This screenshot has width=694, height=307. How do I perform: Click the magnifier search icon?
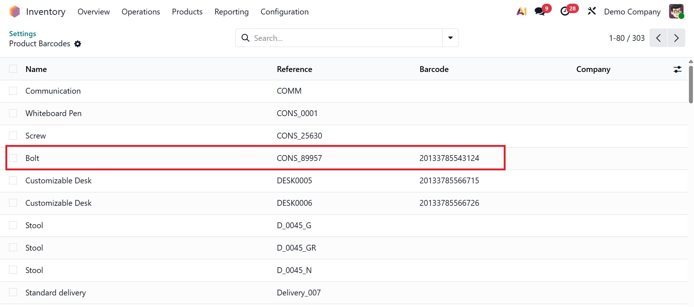[x=246, y=38]
